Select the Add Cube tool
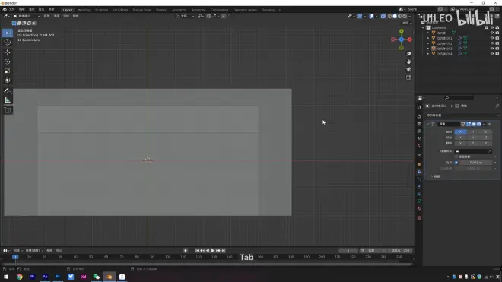Screen dimensions: 502x282 coord(8,110)
